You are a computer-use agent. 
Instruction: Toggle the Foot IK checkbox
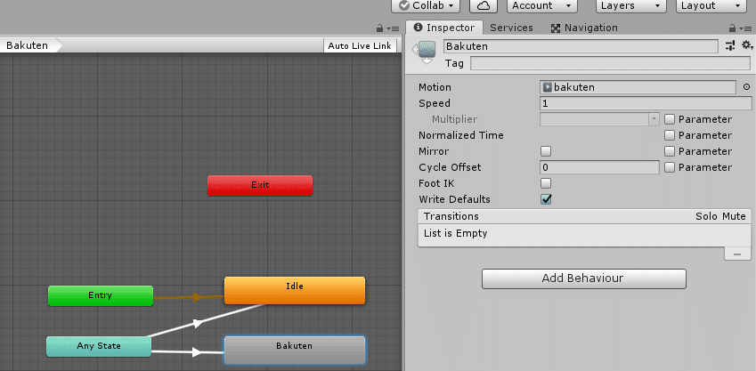pyautogui.click(x=545, y=183)
